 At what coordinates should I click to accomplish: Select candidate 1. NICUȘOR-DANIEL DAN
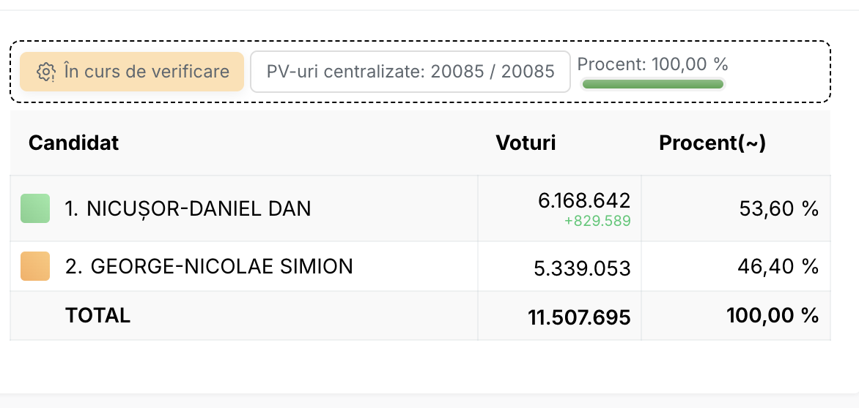(188, 208)
